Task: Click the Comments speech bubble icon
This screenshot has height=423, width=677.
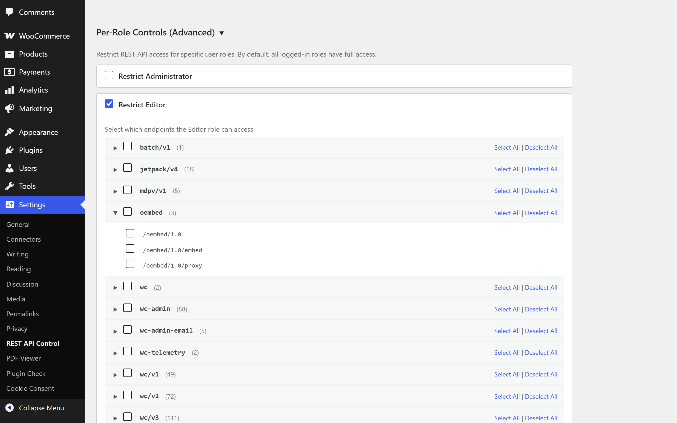Action: point(10,12)
